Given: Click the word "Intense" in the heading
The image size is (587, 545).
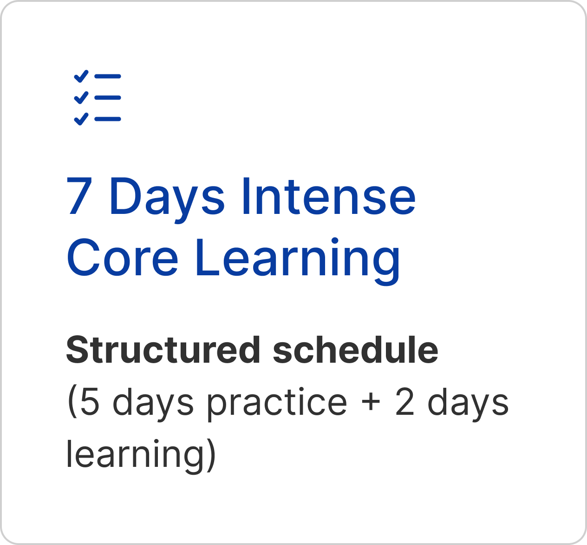Looking at the screenshot, I should coord(328,197).
